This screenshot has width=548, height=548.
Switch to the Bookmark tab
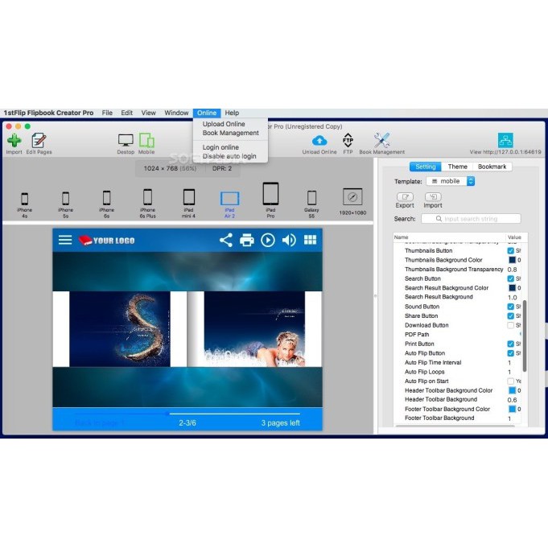492,167
